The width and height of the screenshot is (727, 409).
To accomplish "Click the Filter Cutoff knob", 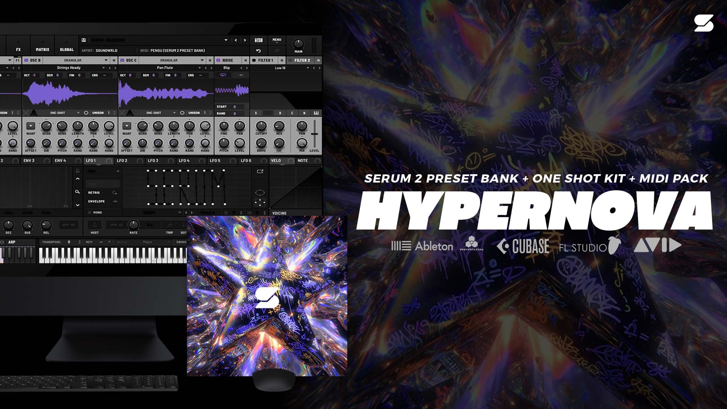I will tap(261, 126).
